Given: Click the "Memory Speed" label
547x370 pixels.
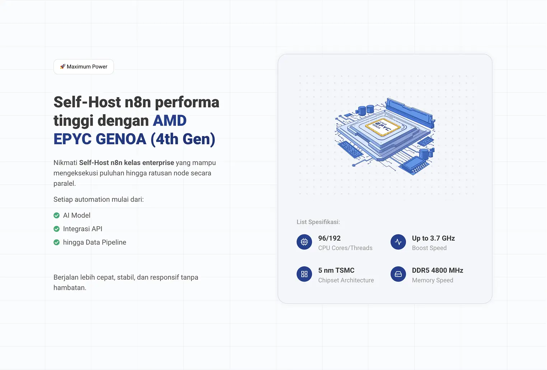Looking at the screenshot, I should click(x=433, y=280).
